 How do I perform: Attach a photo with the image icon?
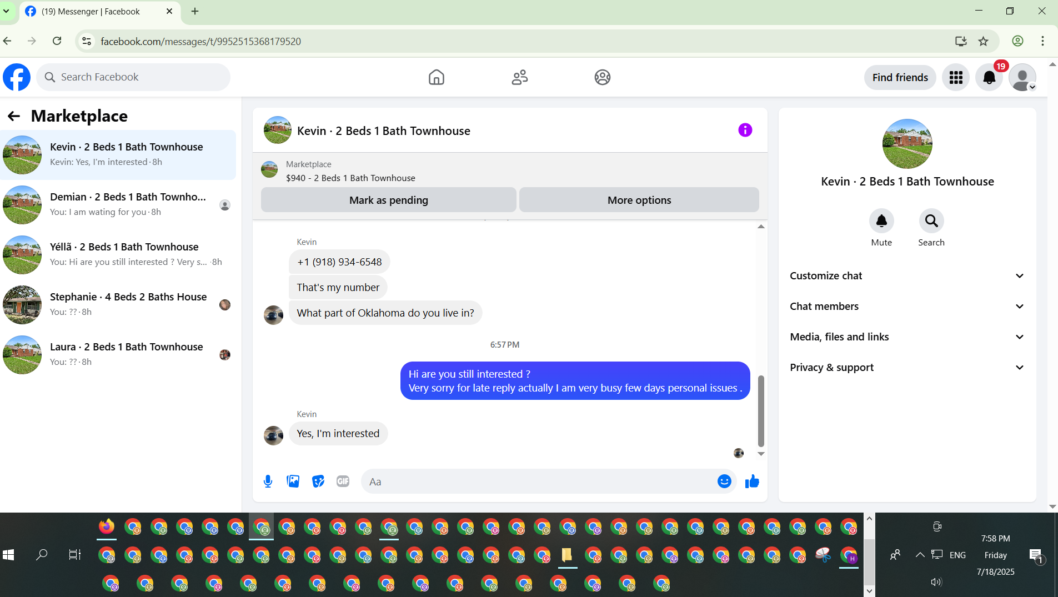pyautogui.click(x=293, y=481)
